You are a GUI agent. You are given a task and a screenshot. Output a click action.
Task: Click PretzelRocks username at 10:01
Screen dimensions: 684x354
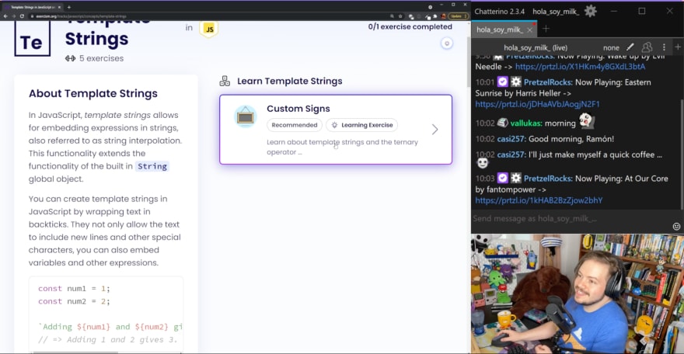(x=548, y=82)
